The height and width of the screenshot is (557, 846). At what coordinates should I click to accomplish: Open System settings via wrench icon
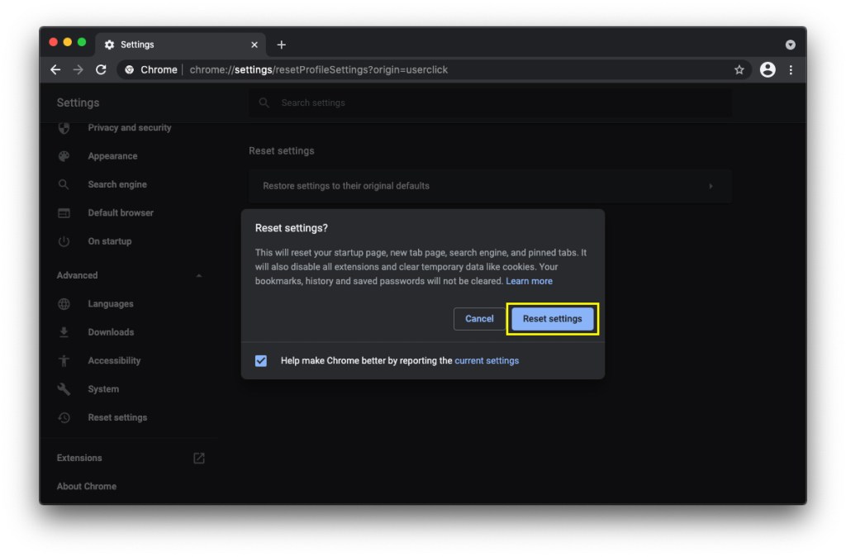click(x=64, y=389)
